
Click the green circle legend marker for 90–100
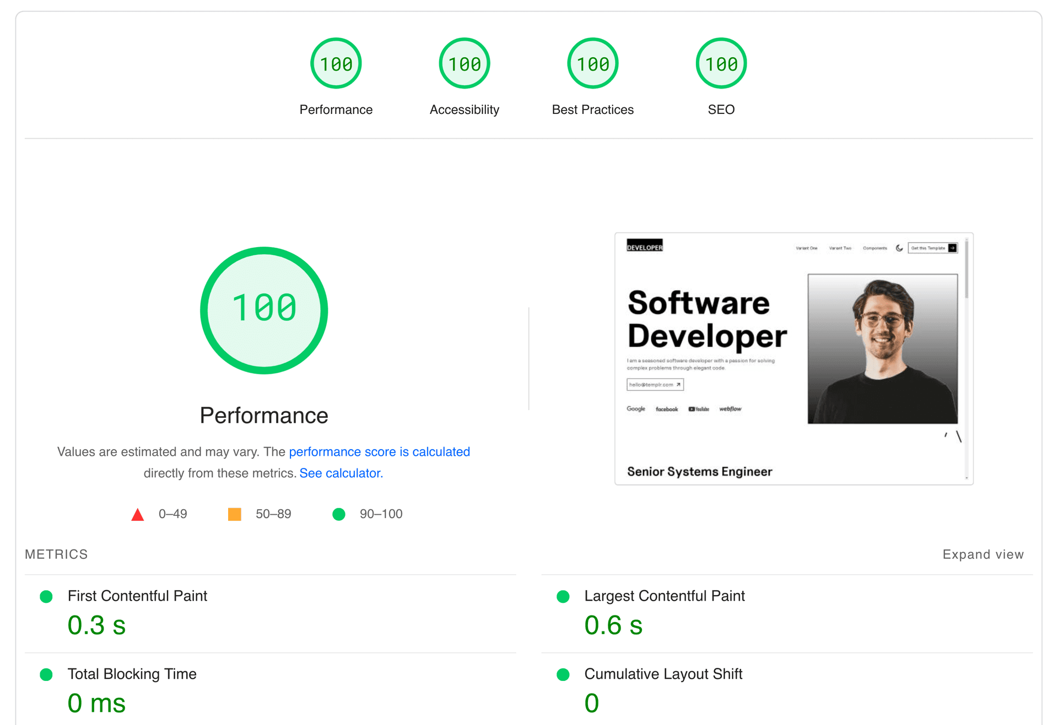pyautogui.click(x=338, y=514)
